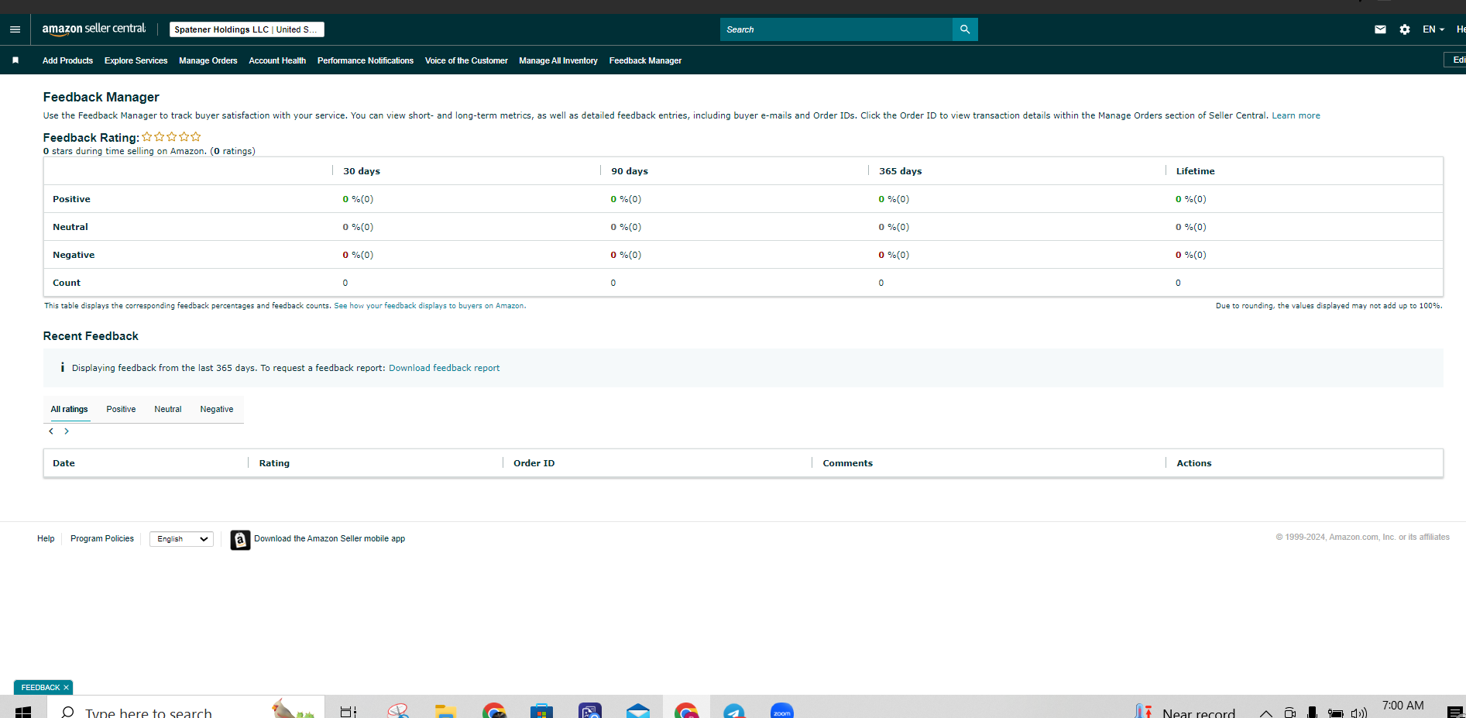Open Task View on the taskbar

(348, 712)
